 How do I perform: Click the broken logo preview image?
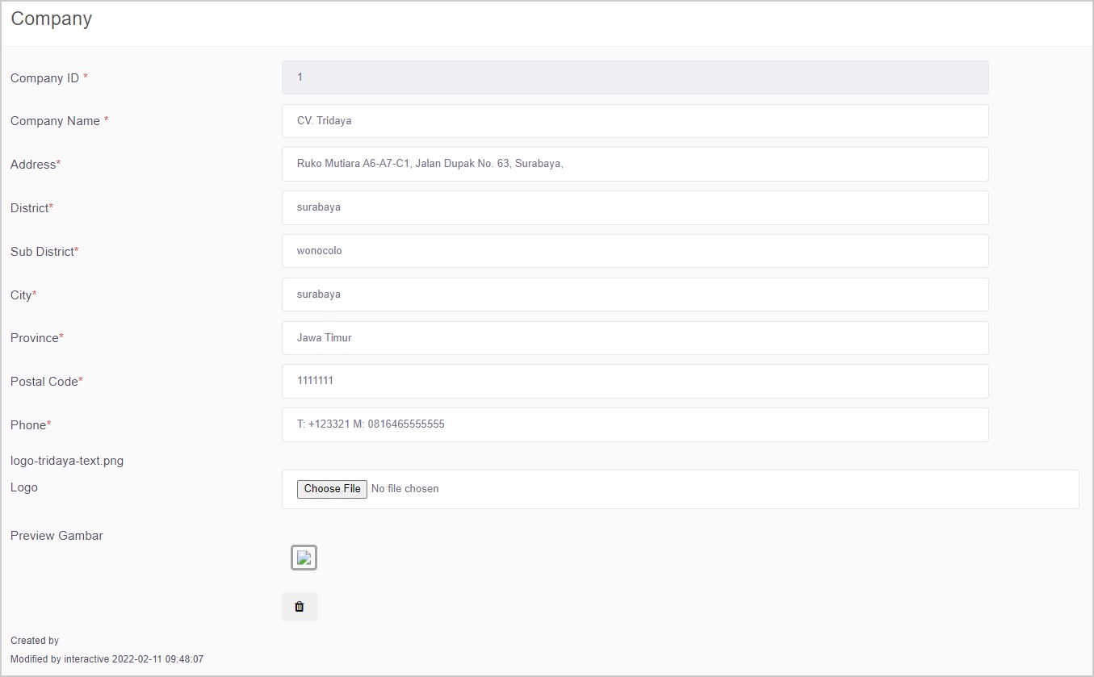coord(304,558)
